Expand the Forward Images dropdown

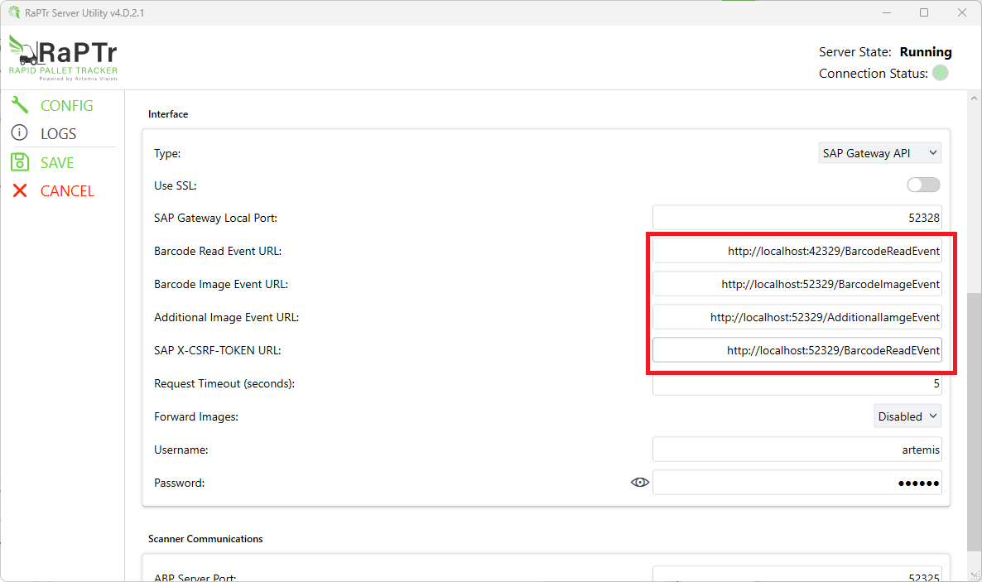[x=907, y=416]
